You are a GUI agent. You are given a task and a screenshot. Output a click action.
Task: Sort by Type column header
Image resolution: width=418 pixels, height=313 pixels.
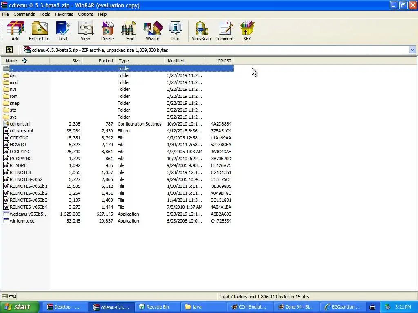pyautogui.click(x=140, y=61)
